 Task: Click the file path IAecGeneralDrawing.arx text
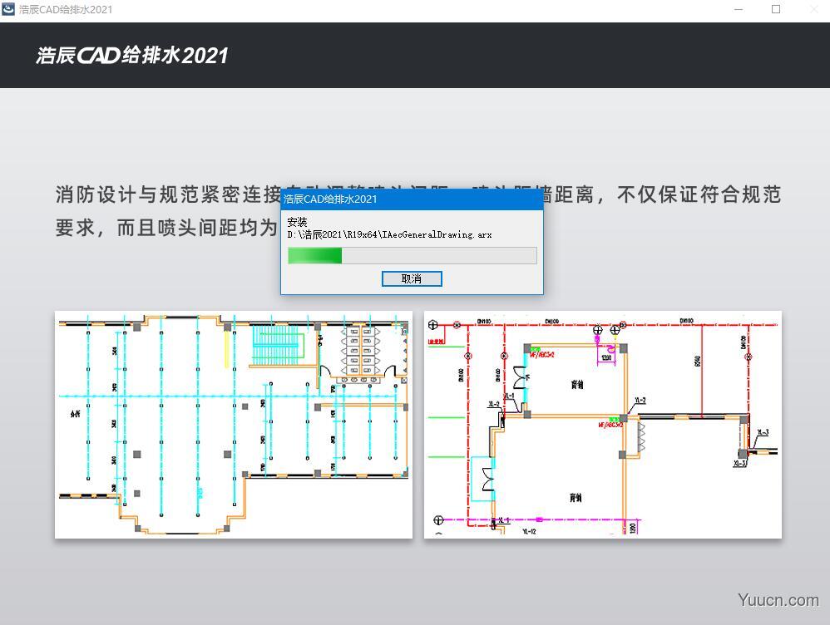click(389, 234)
